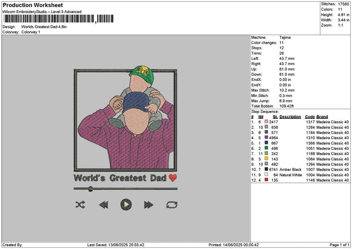The height and width of the screenshot is (249, 352).
Task: Click the green baby hat in the design
Action: 142,74
